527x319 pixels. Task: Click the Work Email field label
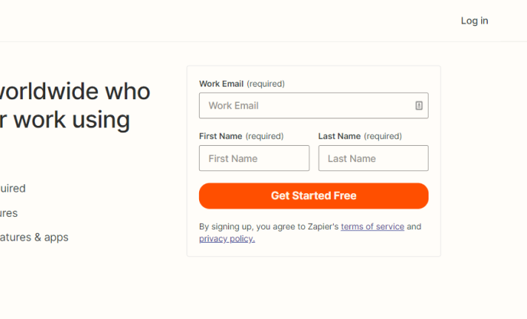pos(221,84)
